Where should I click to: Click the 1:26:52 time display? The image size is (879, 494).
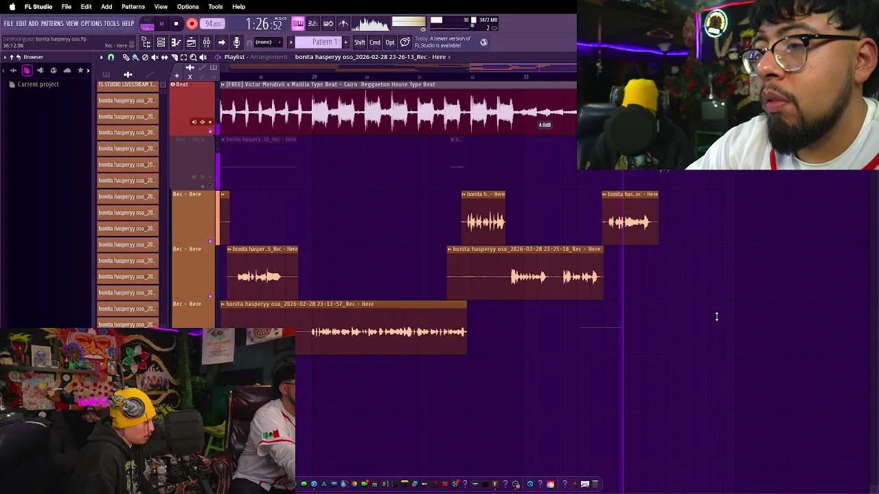pos(264,24)
